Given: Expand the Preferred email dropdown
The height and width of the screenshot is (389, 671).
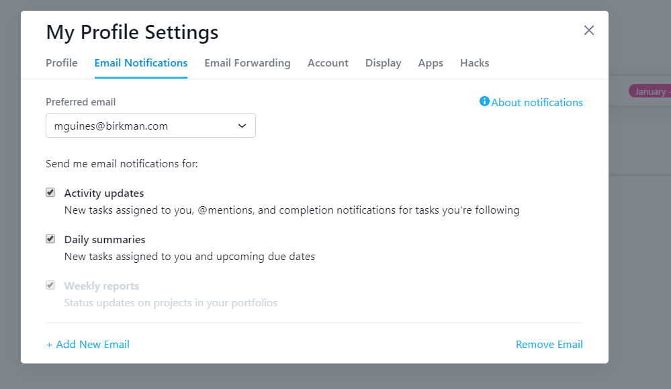Looking at the screenshot, I should (x=150, y=126).
